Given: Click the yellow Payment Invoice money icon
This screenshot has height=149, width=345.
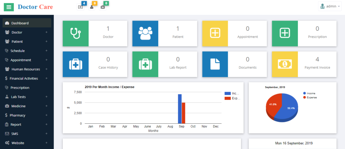Looking at the screenshot, I should click(285, 64).
